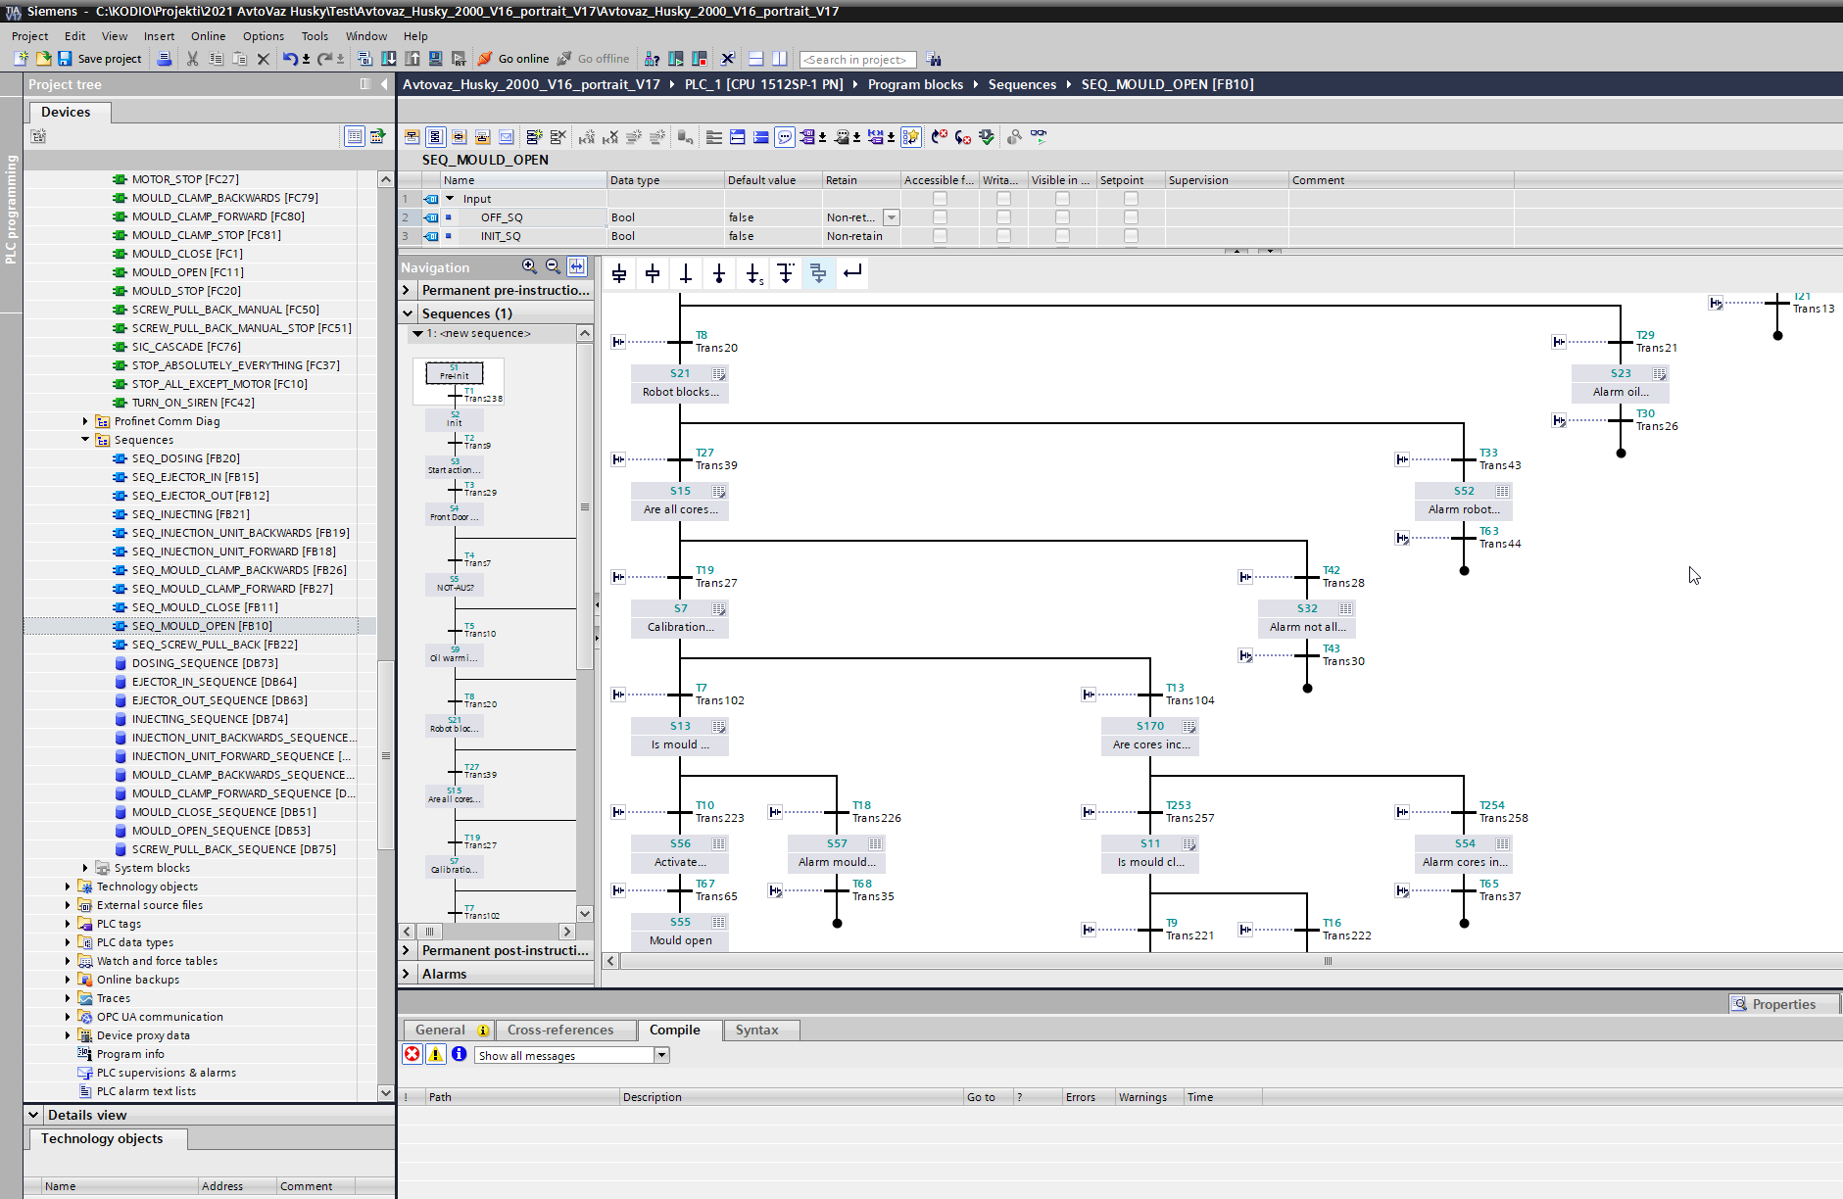Click the Go online toolbar button

click(513, 59)
